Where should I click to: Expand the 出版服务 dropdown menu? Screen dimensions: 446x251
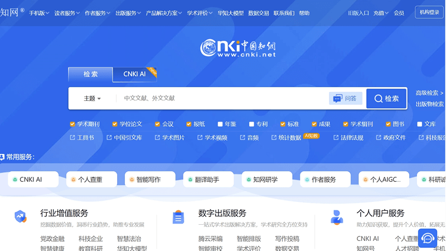pos(128,13)
